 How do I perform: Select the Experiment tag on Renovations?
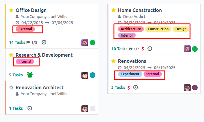tap(130, 74)
